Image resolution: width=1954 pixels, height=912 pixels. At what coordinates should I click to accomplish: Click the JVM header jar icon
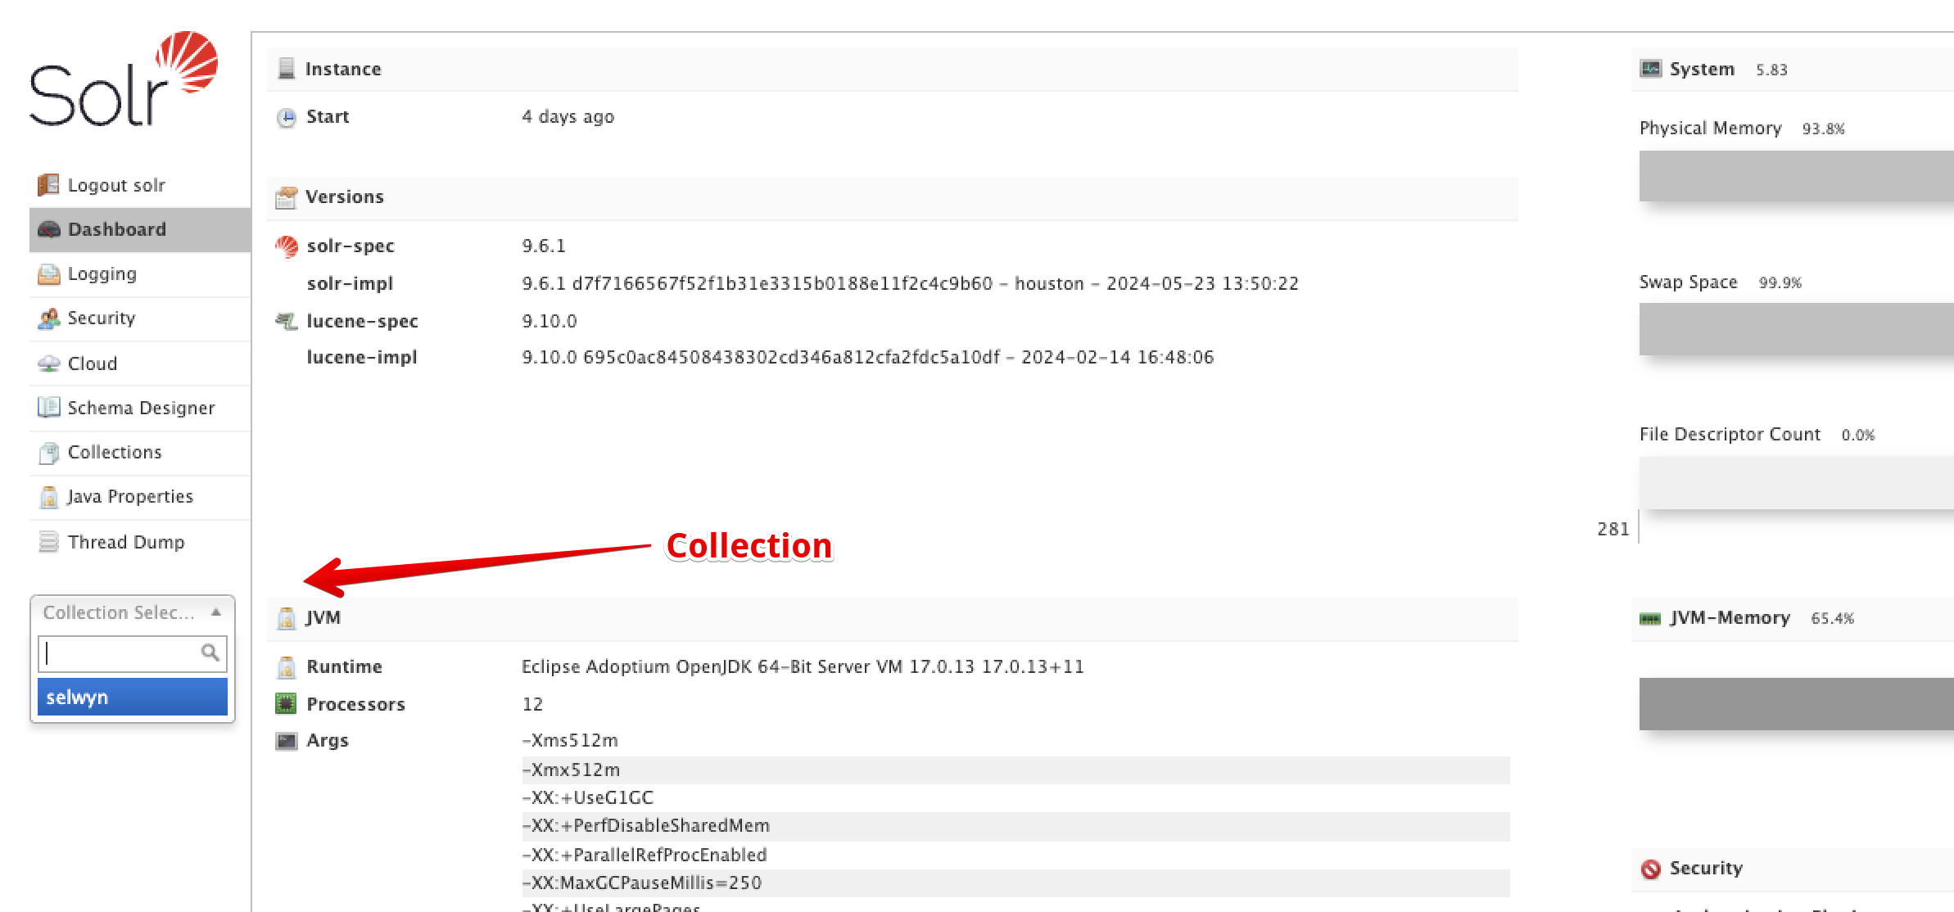pos(286,618)
